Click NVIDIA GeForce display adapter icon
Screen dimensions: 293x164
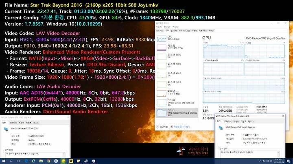(x=6, y=129)
